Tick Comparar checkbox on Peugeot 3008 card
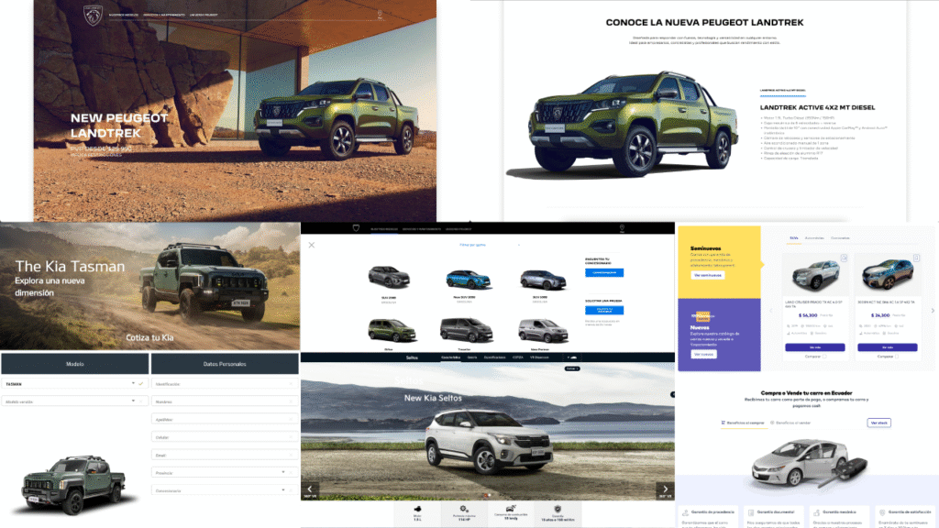This screenshot has height=528, width=939. [897, 357]
